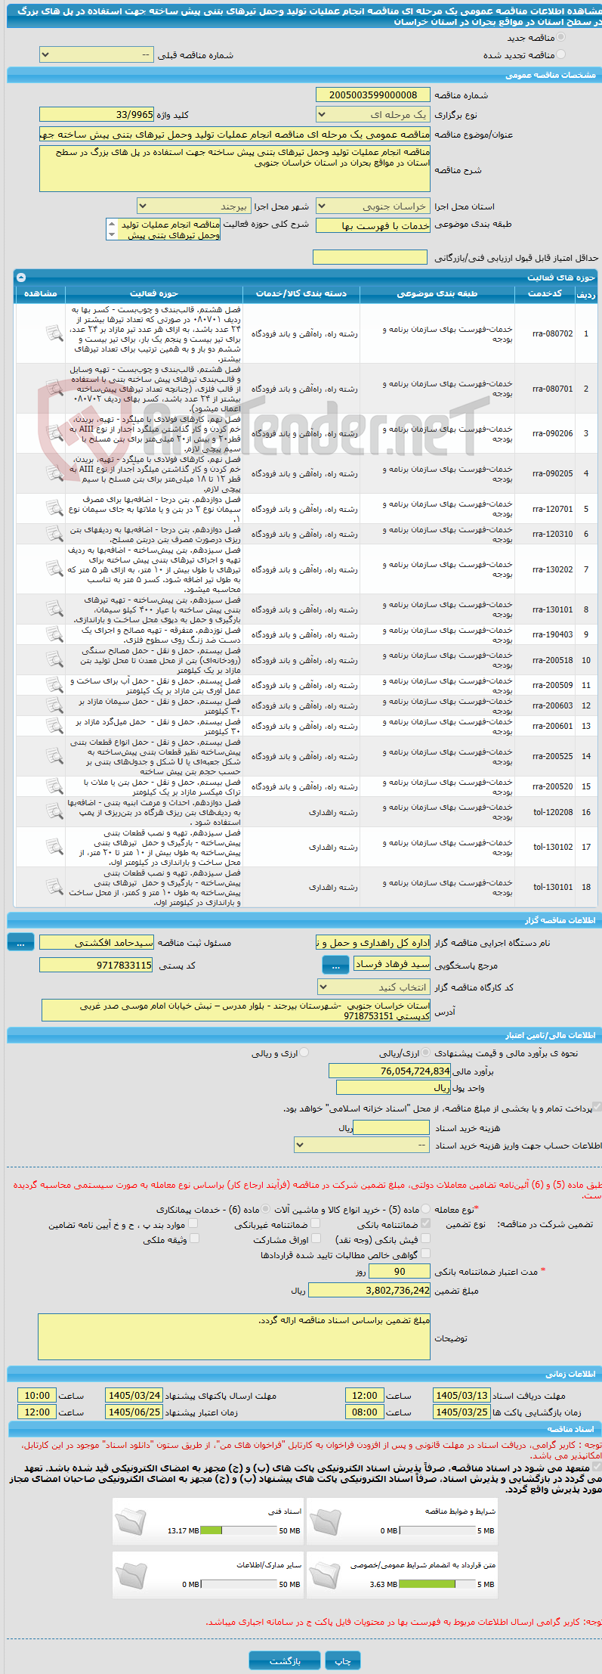Open view icon for row rra-200603
This screenshot has width=602, height=1674.
[54, 705]
